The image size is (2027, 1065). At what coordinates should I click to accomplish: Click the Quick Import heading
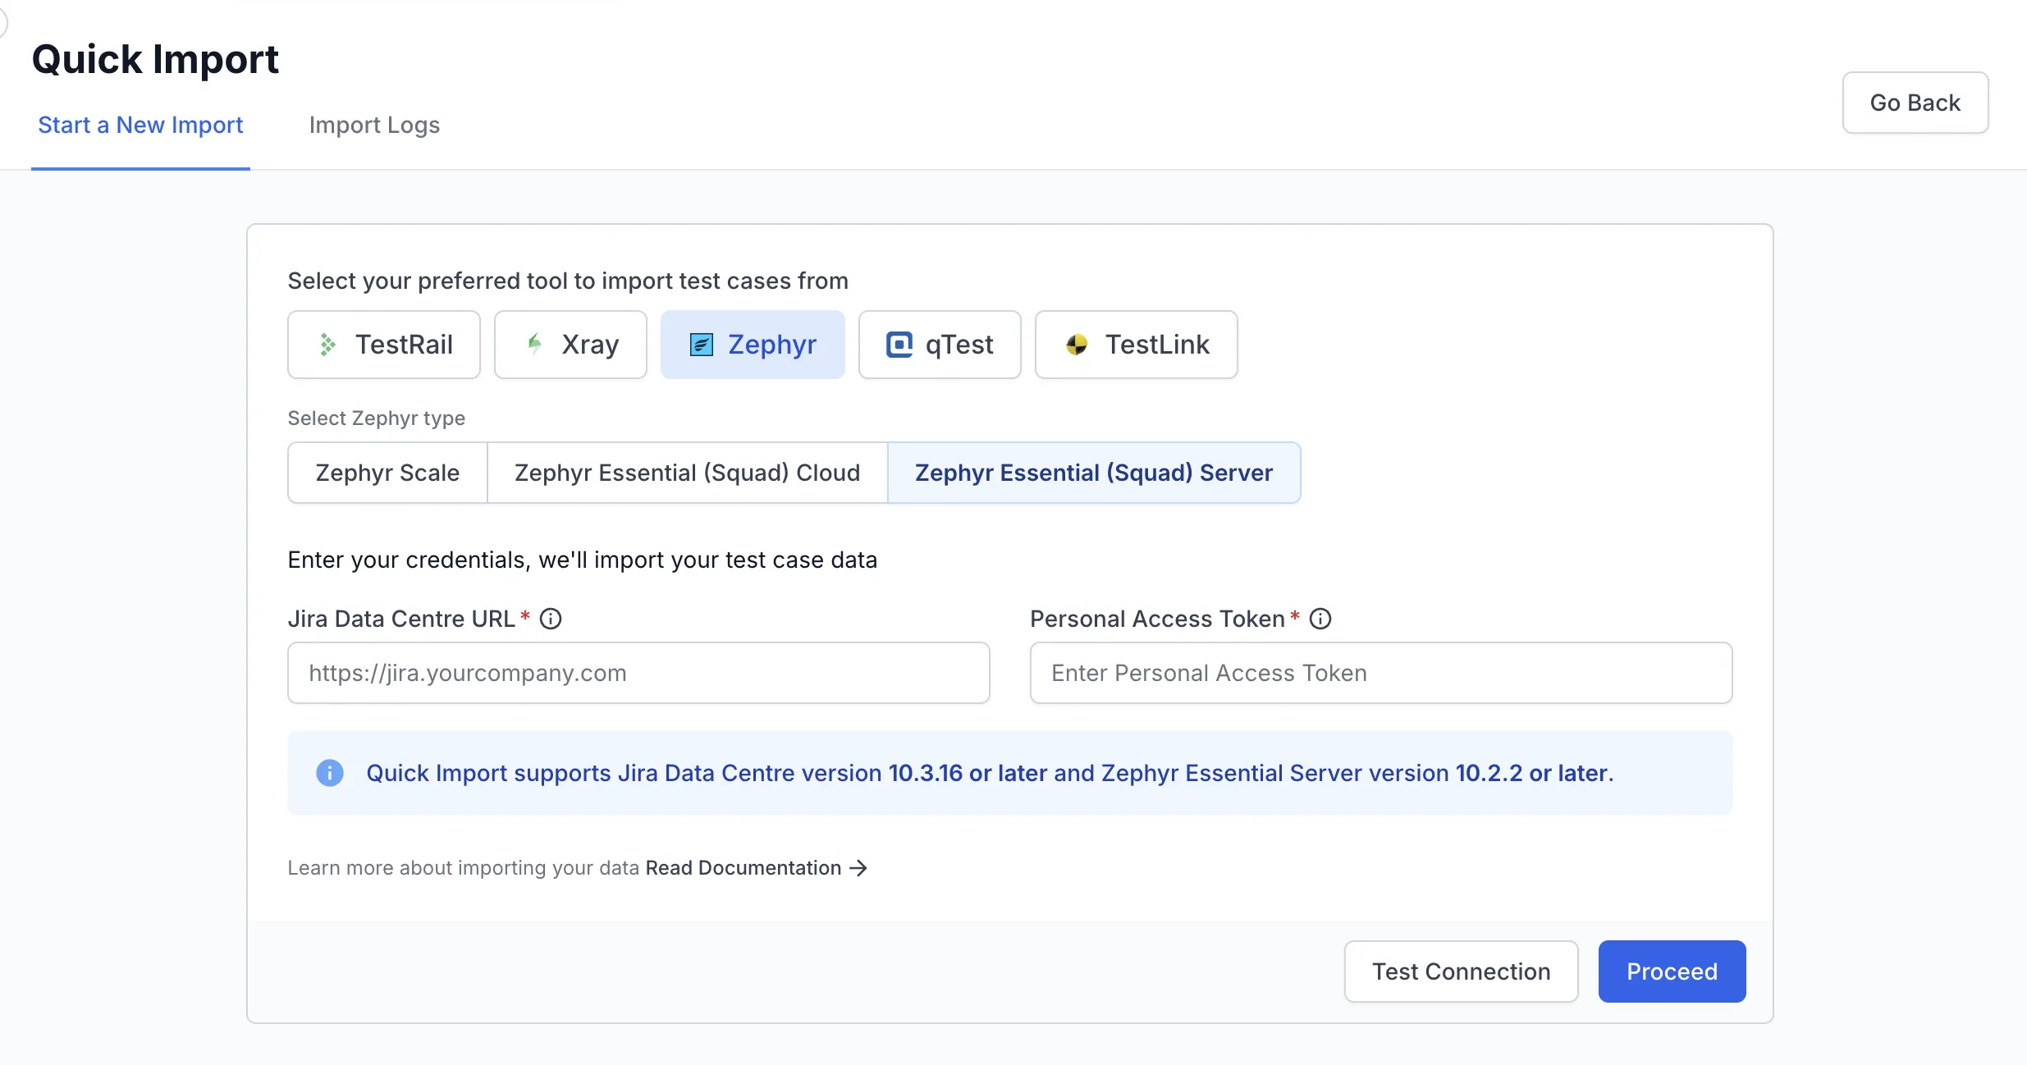(155, 59)
